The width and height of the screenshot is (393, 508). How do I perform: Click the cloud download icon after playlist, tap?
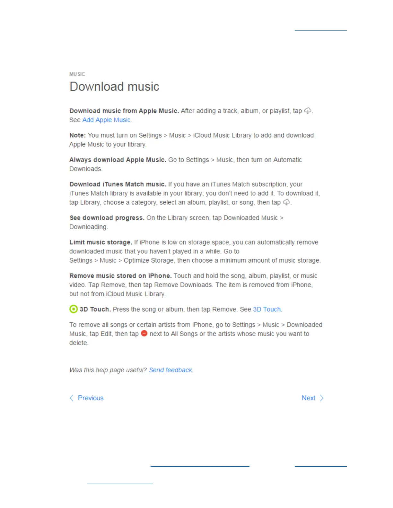point(308,111)
